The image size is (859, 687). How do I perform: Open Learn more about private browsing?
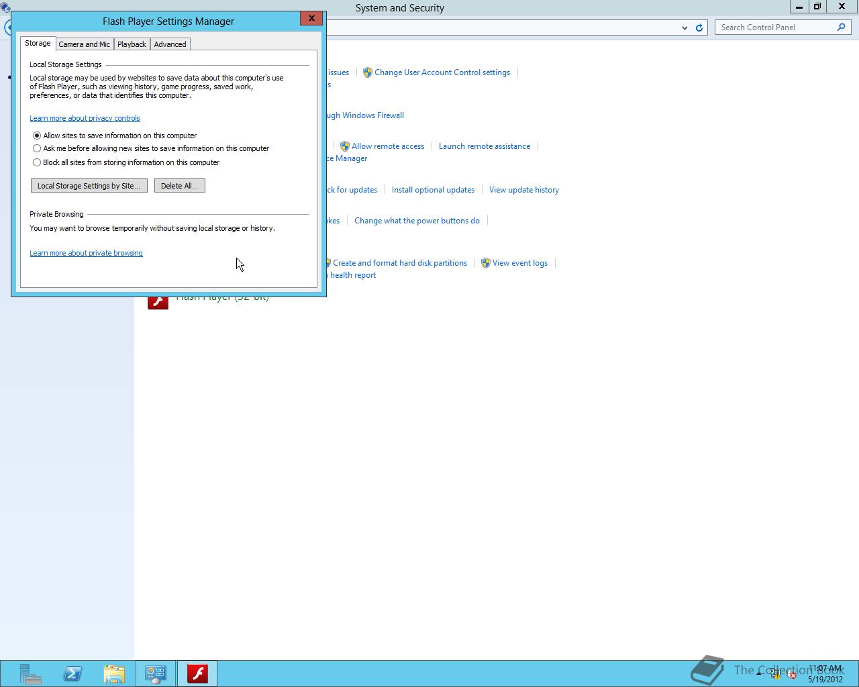[86, 253]
